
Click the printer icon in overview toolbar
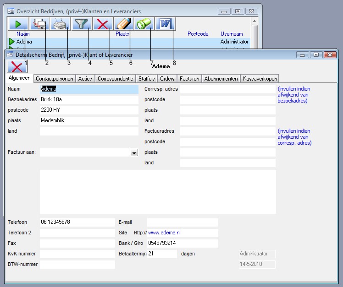click(60, 24)
